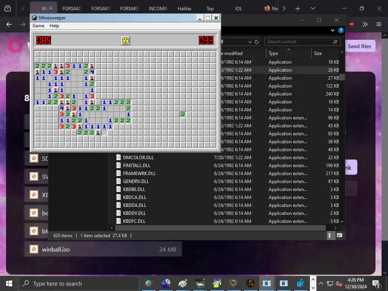This screenshot has width=388, height=291.
Task: Click the Explorer address bar refresh button
Action: point(257,42)
